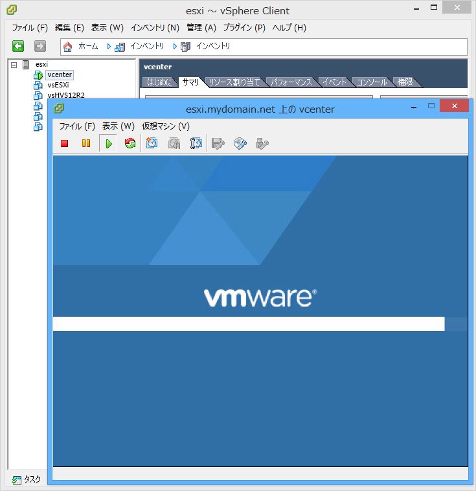Screen dimensions: 476x491
Task: Expand the first breadcrumb arrow after Home
Action: (109, 47)
